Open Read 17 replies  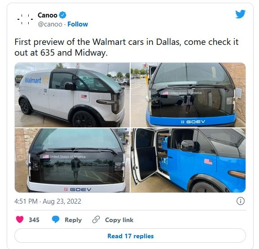[130, 236]
